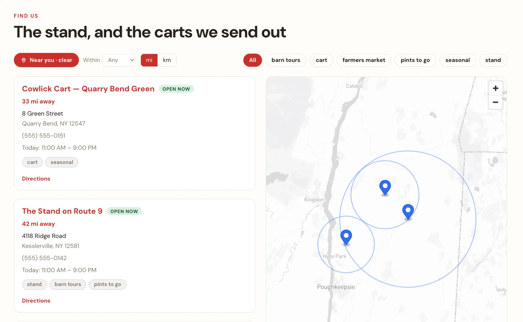The width and height of the screenshot is (523, 322).
Task: Open the Within distance dropdown
Action: [x=119, y=60]
